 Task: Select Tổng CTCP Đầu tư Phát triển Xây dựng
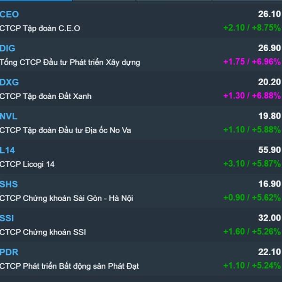tap(70, 62)
